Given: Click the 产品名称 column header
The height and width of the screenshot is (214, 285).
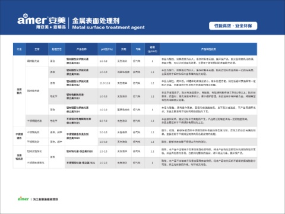Looking at the screenshot, I should (81, 49).
